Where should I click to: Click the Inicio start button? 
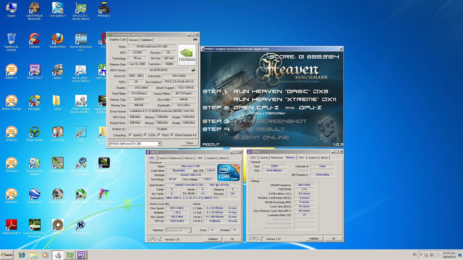point(7,255)
